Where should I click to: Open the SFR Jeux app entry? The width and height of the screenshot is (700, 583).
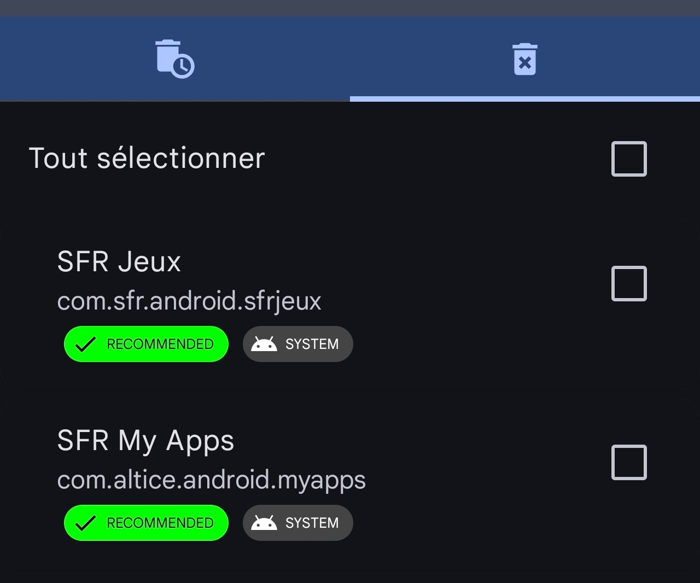pos(350,304)
